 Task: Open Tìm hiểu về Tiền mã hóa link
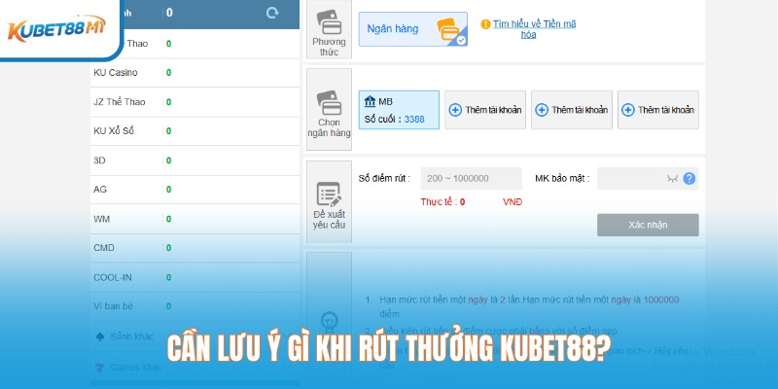tap(534, 29)
